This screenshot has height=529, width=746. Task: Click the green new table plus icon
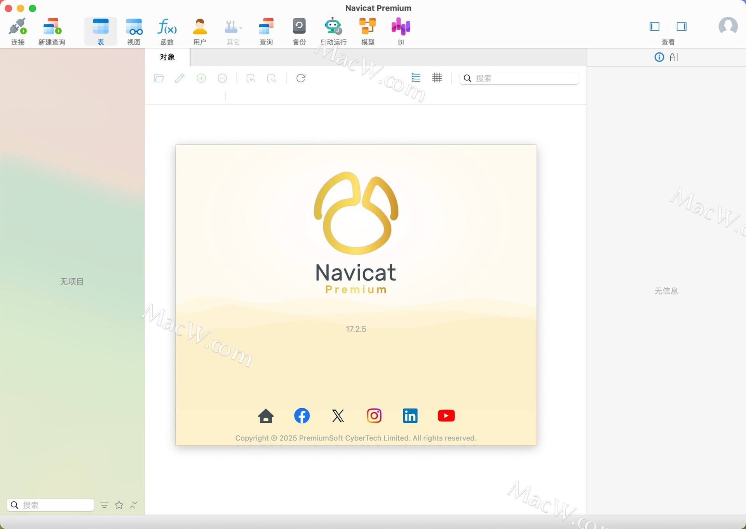pos(201,78)
